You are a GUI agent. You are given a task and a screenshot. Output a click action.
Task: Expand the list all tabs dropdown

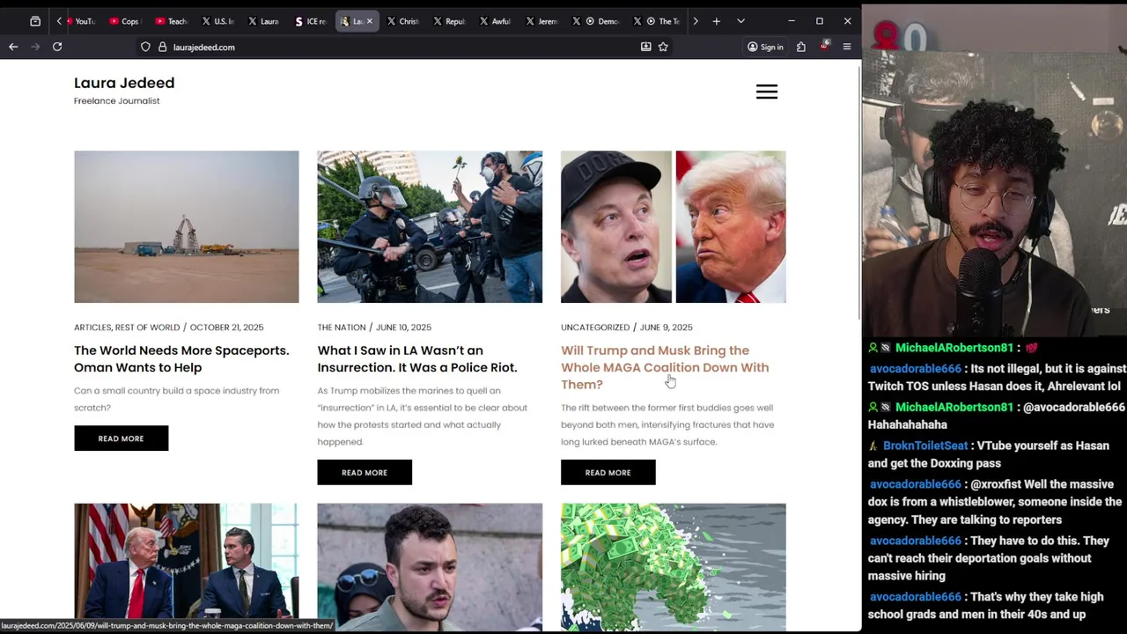pos(740,21)
